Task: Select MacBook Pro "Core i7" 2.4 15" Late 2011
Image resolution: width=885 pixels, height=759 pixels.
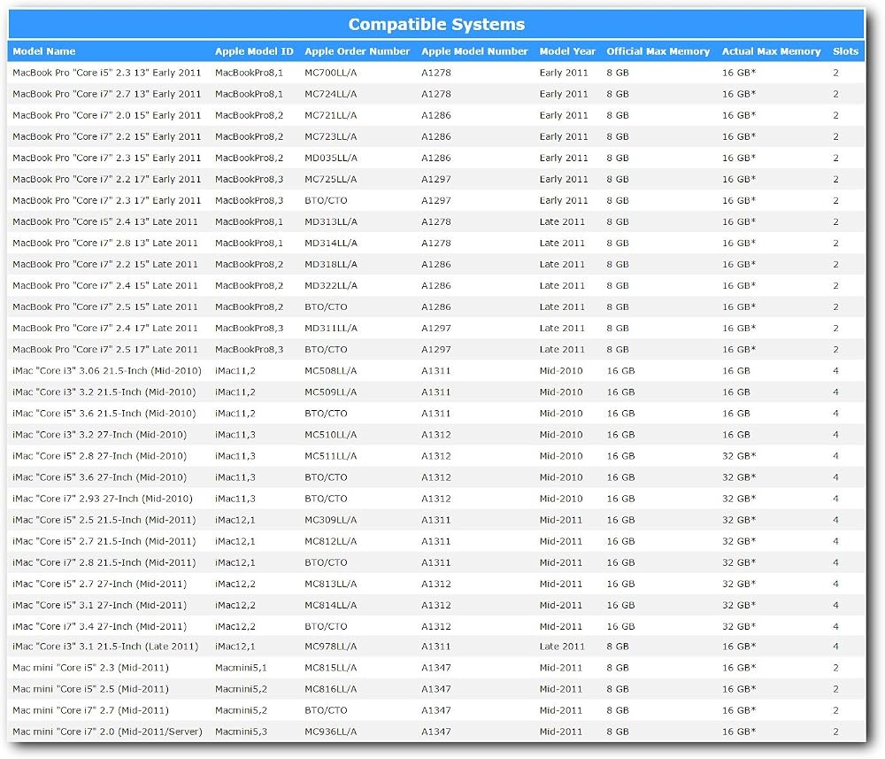Action: click(x=105, y=286)
